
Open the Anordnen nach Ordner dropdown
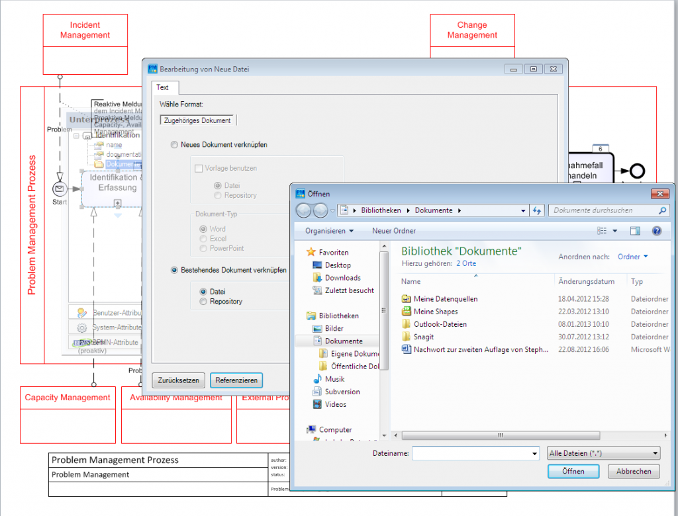pyautogui.click(x=632, y=257)
